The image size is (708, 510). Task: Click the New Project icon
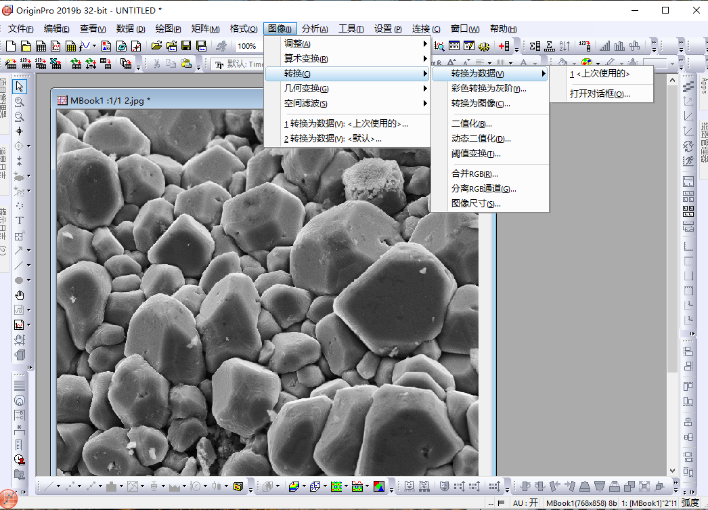pyautogui.click(x=12, y=46)
